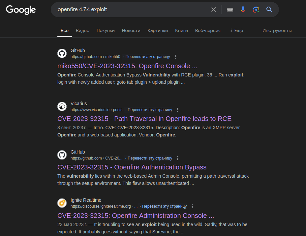Open Openfire Administration Console result link
Viewport: 306px width, 236px height.
[136, 216]
